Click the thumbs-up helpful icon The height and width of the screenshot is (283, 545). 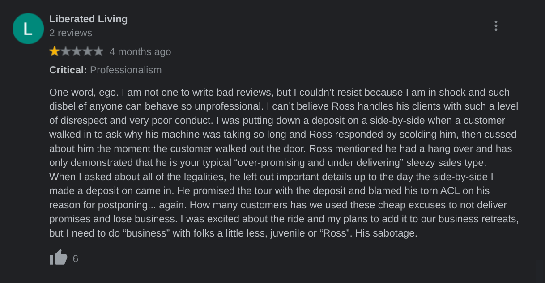(58, 258)
